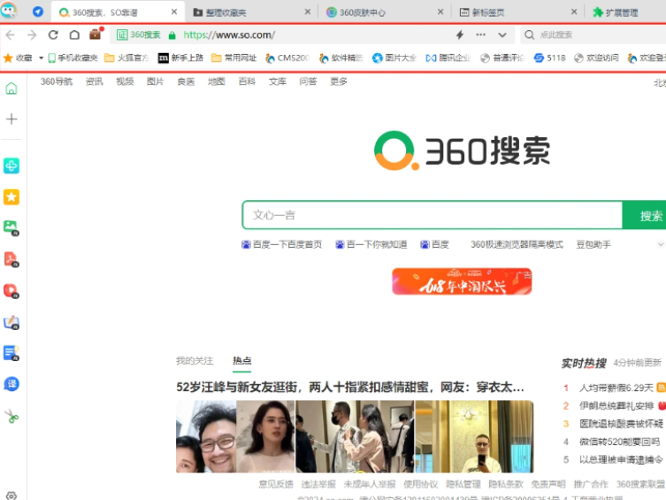This screenshot has height=500, width=666.
Task: Click the 360搜索 site certificate badge
Action: click(x=139, y=35)
